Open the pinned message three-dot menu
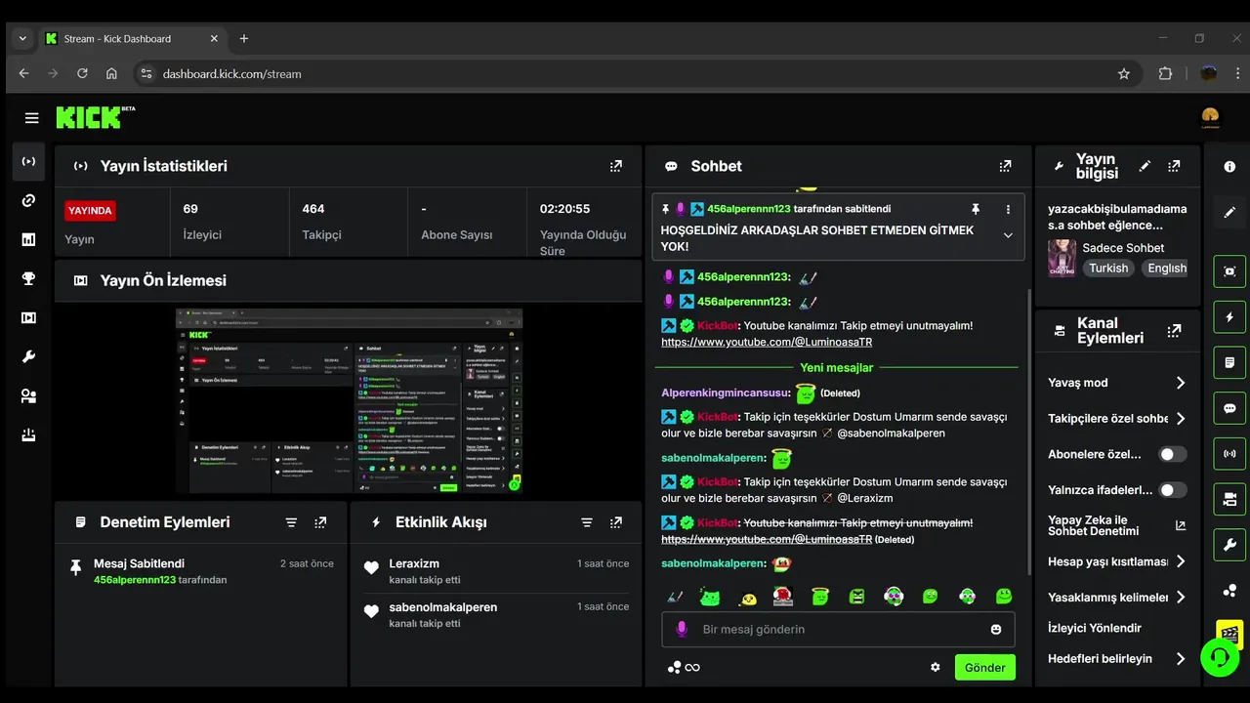1250x703 pixels. pos(1008,209)
